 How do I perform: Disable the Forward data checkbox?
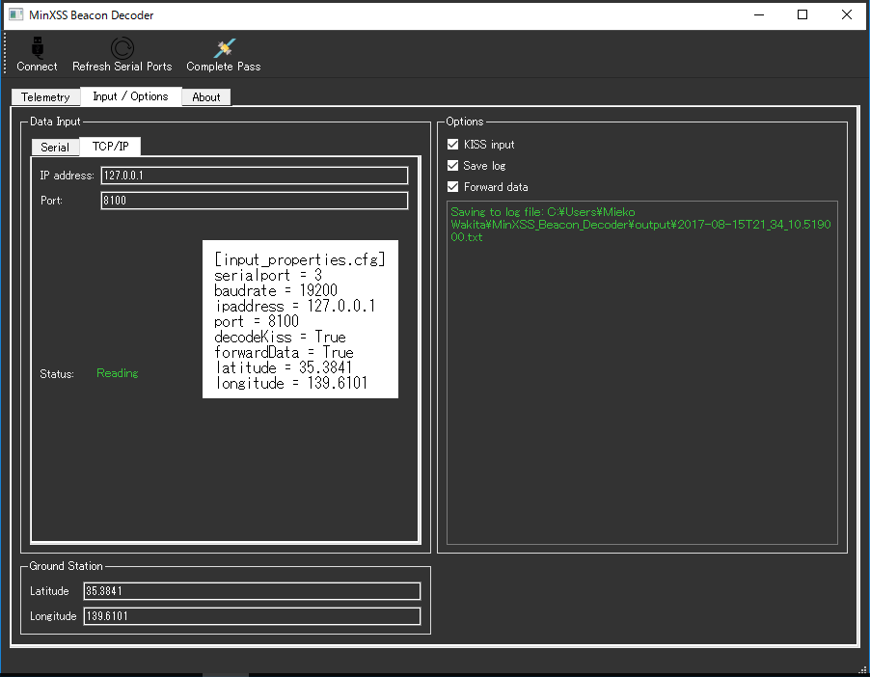point(452,186)
